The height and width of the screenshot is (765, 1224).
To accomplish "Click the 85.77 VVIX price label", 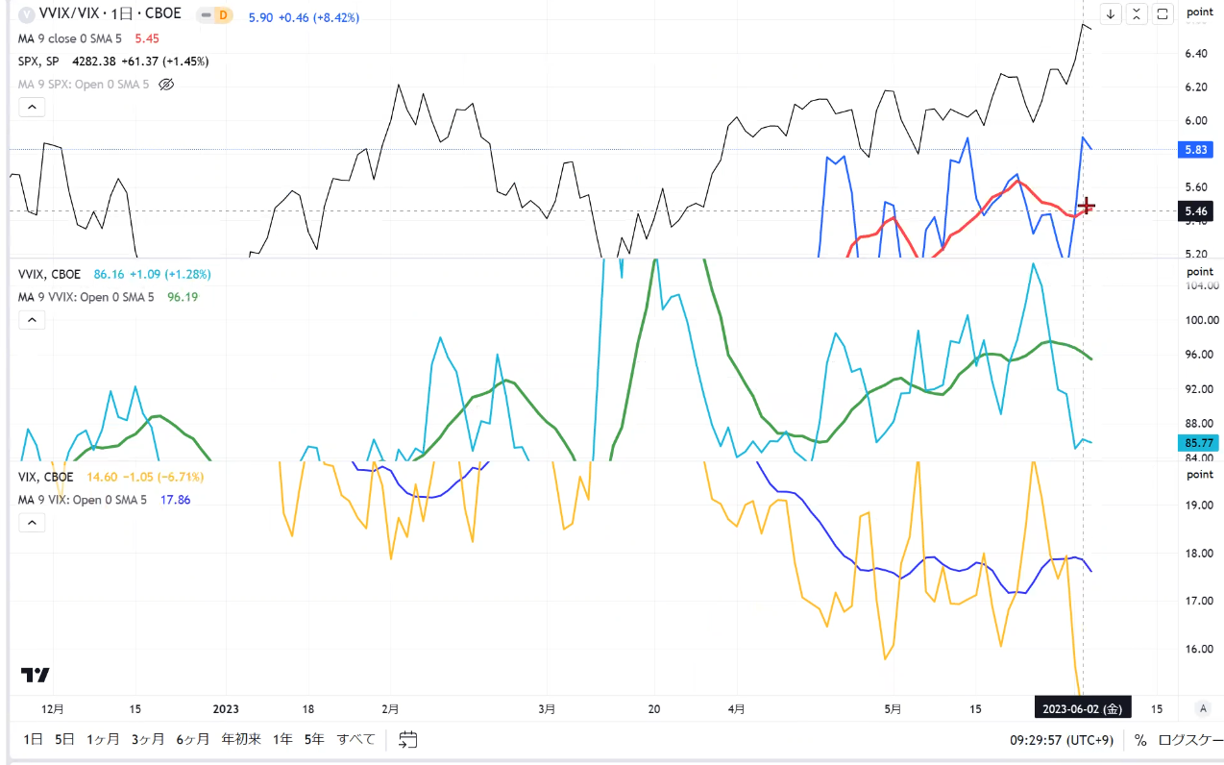I will pos(1199,443).
